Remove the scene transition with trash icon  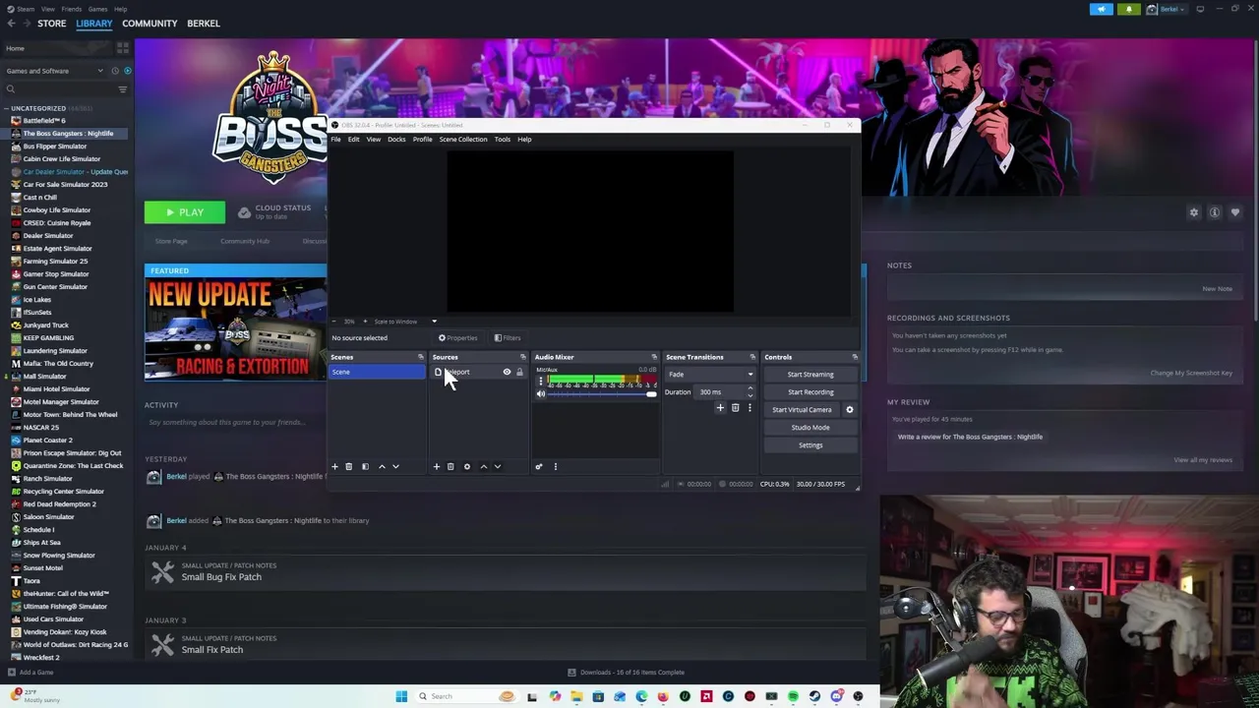735,408
